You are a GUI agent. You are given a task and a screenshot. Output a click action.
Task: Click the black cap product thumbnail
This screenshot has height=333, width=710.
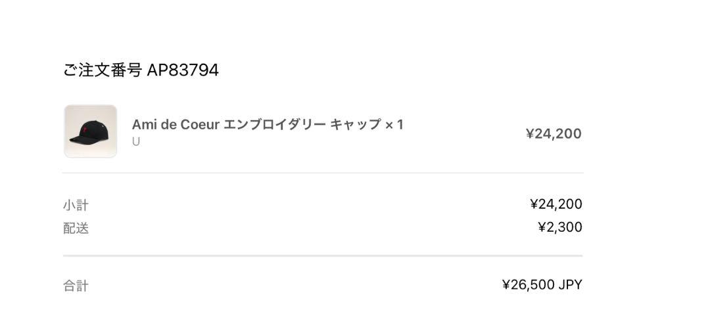91,131
